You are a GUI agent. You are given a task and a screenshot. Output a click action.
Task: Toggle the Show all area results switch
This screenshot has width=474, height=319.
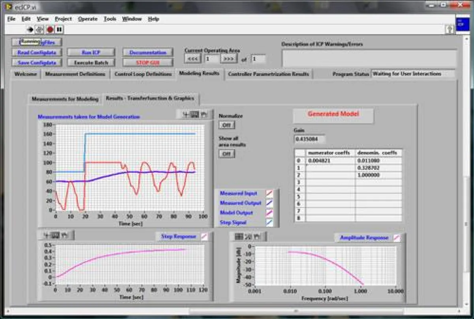click(227, 153)
